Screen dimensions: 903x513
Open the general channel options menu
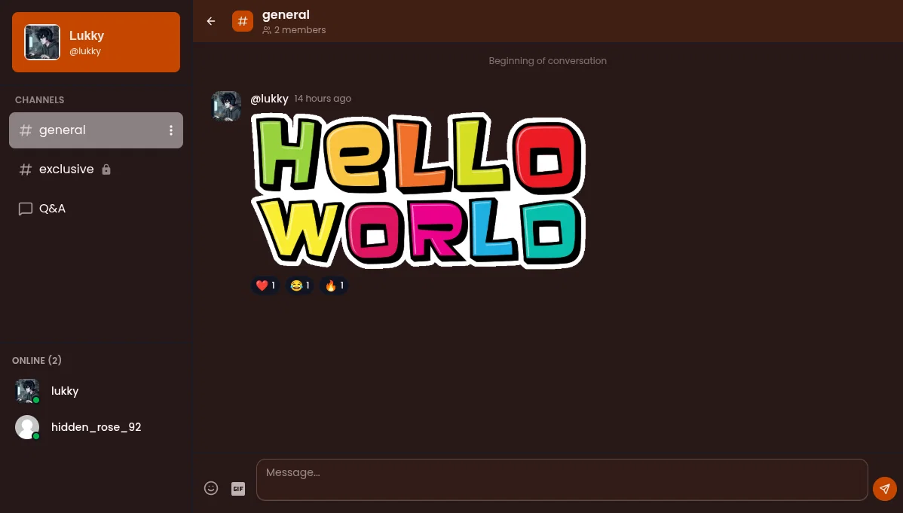click(x=171, y=130)
